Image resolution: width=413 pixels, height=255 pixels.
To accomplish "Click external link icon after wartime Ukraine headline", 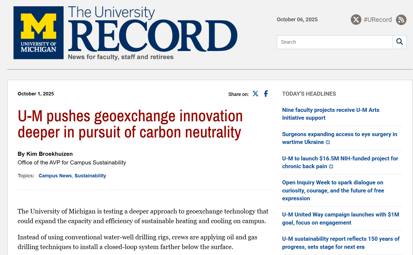I will (328, 142).
